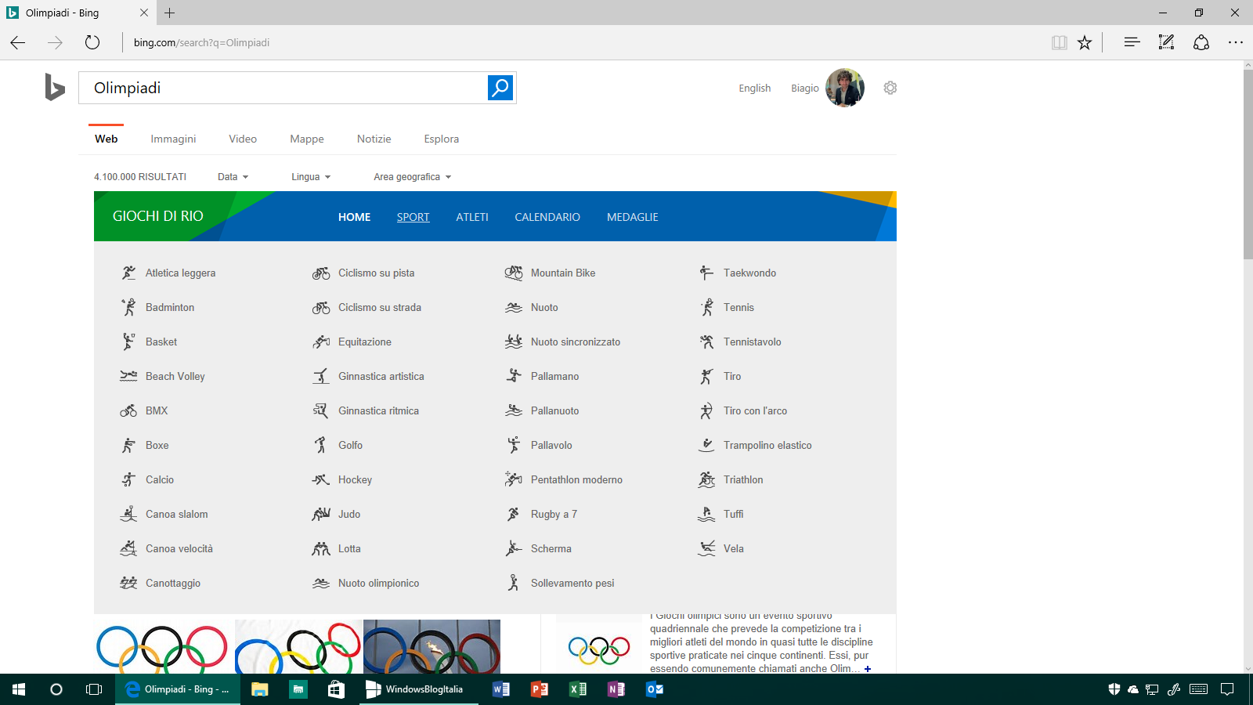The width and height of the screenshot is (1253, 705).
Task: Click the Vela sailing icon
Action: [706, 548]
